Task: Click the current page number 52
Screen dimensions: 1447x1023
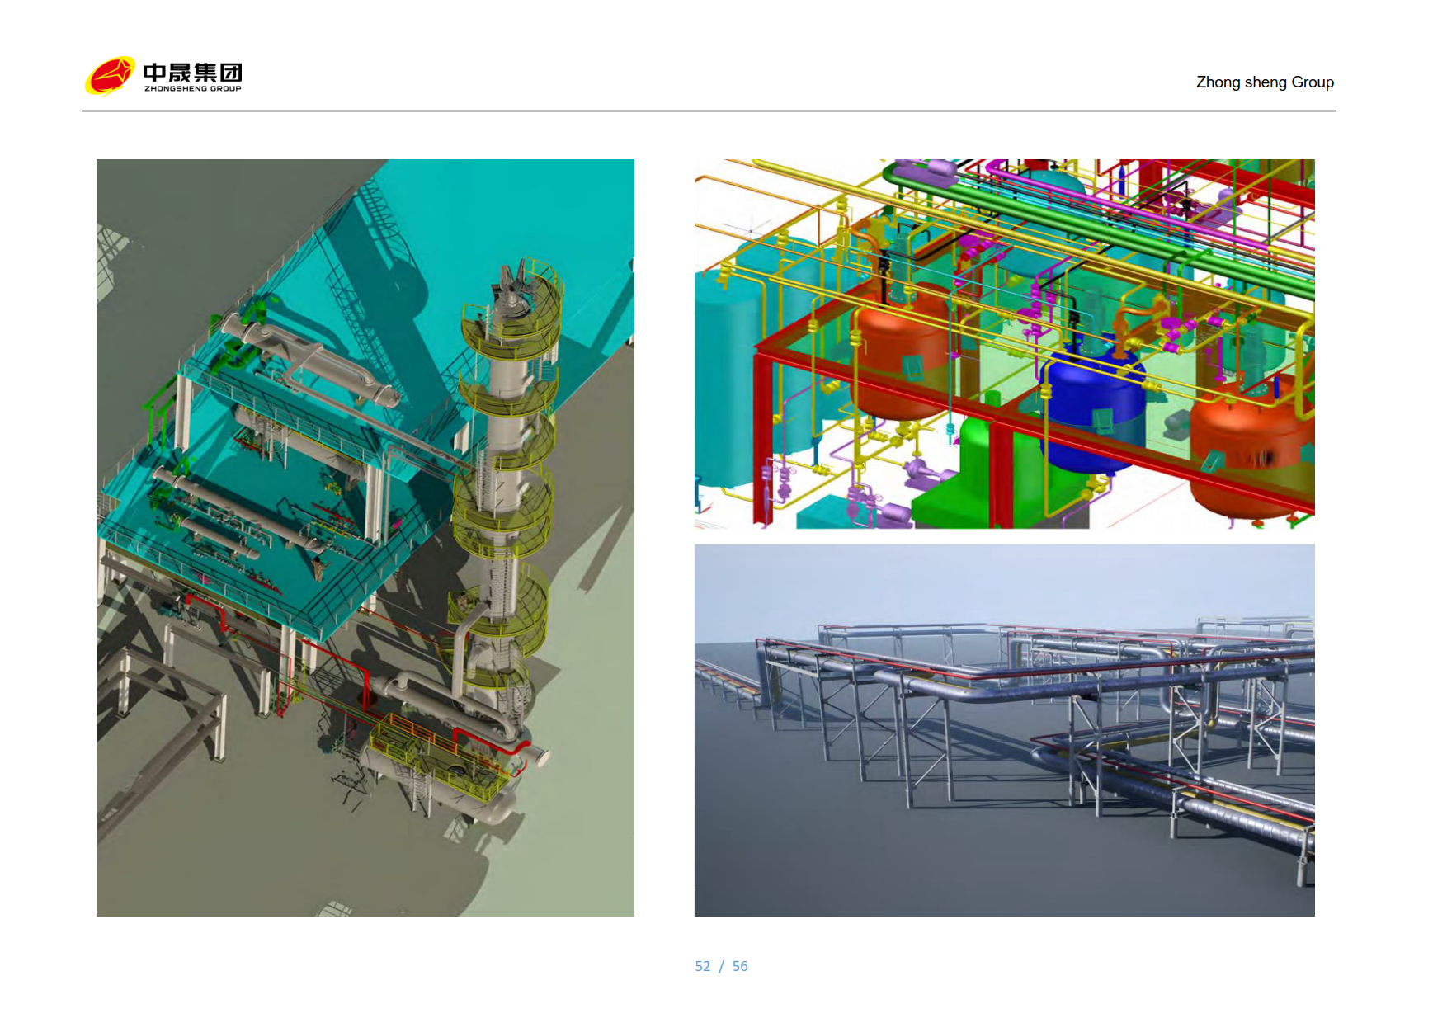Action: [702, 966]
